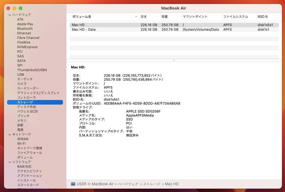Open グラフィックス/ディスプレイ info
The image size is (285, 192).
(38, 93)
